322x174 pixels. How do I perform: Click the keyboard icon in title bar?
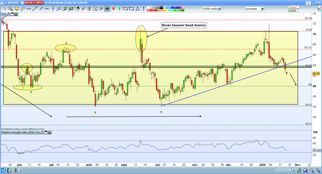[x=308, y=3]
